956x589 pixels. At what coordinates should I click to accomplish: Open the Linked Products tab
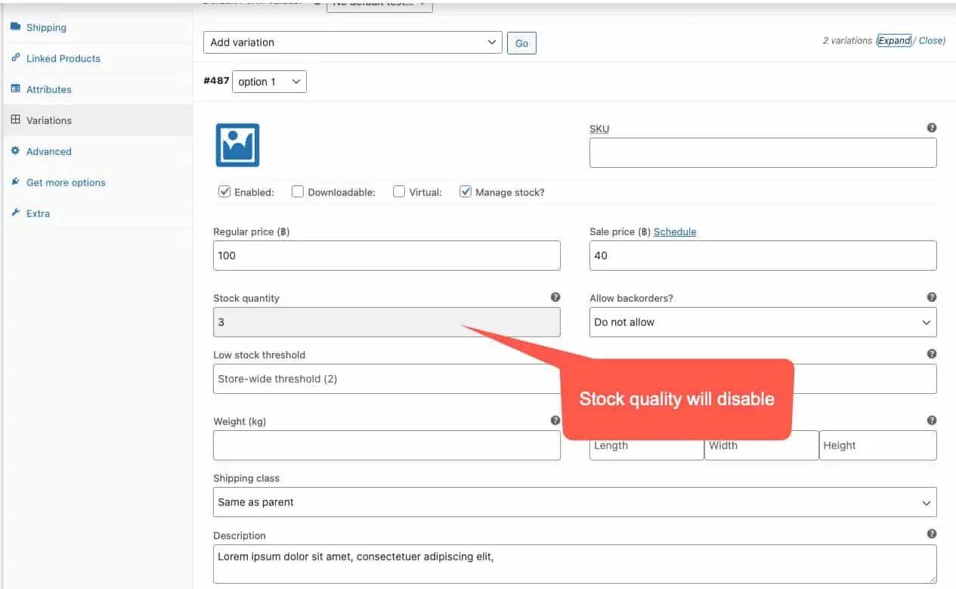63,58
